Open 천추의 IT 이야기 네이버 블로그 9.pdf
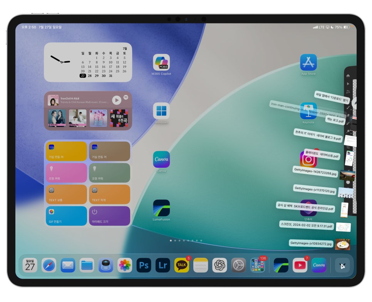This screenshot has width=372, height=302. (318, 135)
